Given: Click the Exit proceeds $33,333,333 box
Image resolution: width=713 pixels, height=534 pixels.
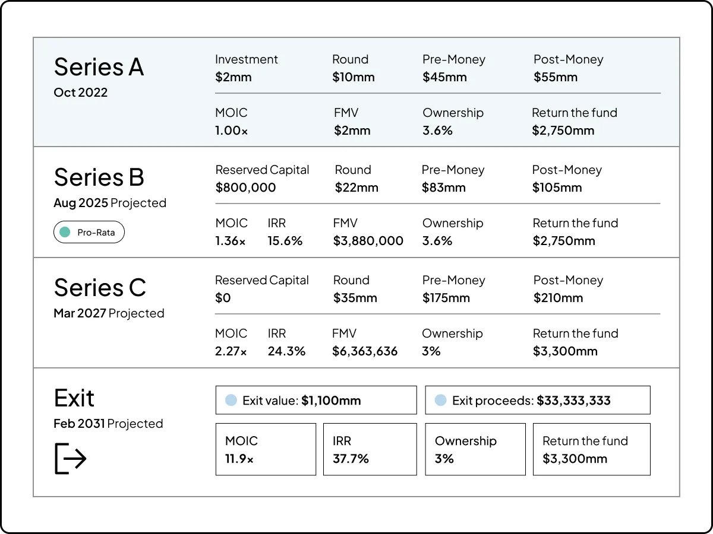Looking at the screenshot, I should pos(538,401).
